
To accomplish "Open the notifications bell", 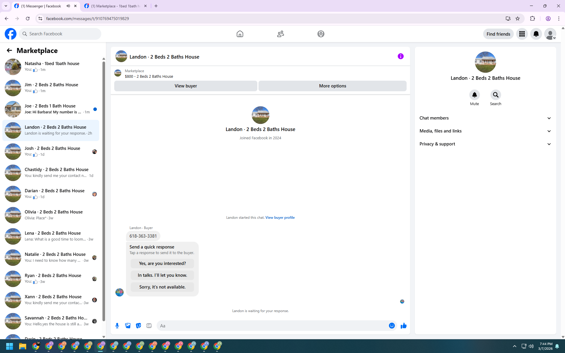I will click(536, 34).
